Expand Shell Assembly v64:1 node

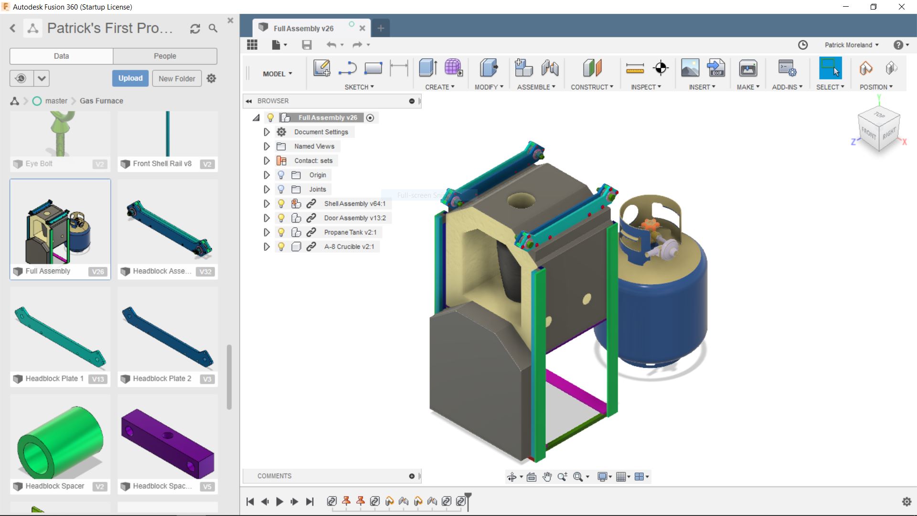coord(267,204)
